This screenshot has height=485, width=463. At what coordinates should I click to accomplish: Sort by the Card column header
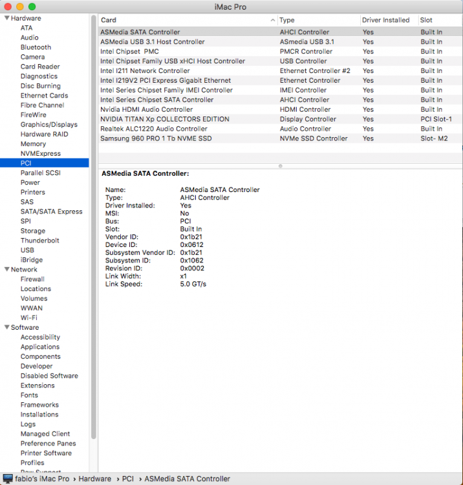(x=188, y=20)
